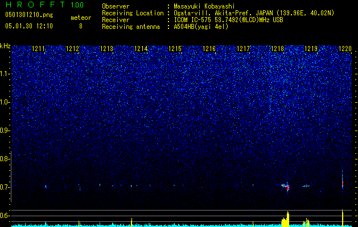
Task: Click the 0.9 kHz axis label
Action: [x=5, y=131]
